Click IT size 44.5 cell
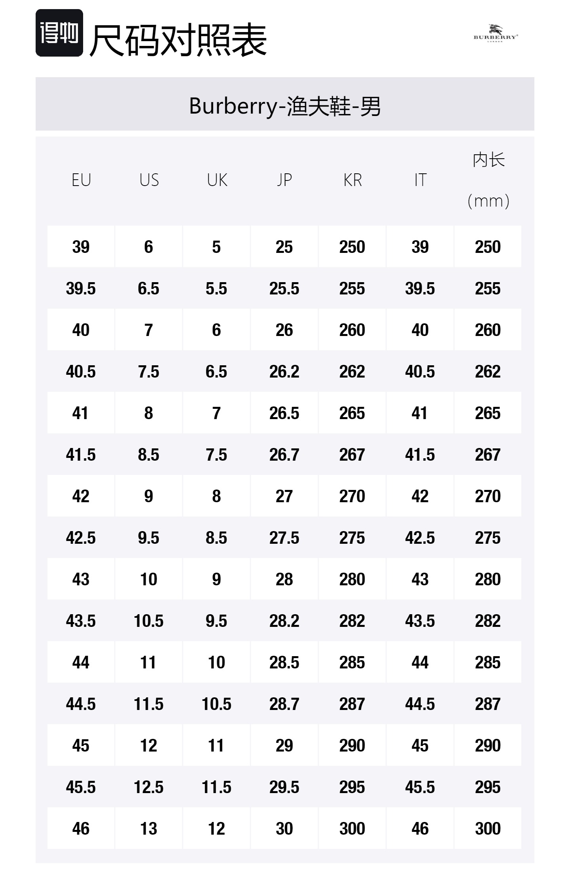Viewport: 570px width, 894px height. (420, 704)
